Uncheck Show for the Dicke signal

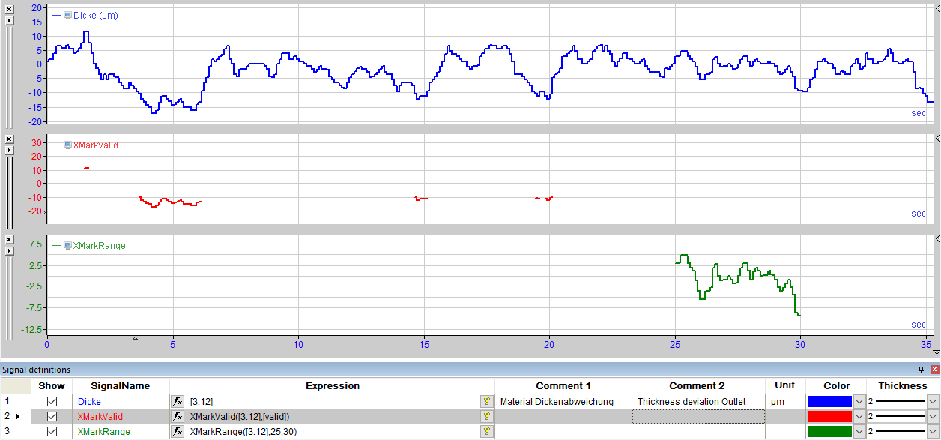point(52,402)
